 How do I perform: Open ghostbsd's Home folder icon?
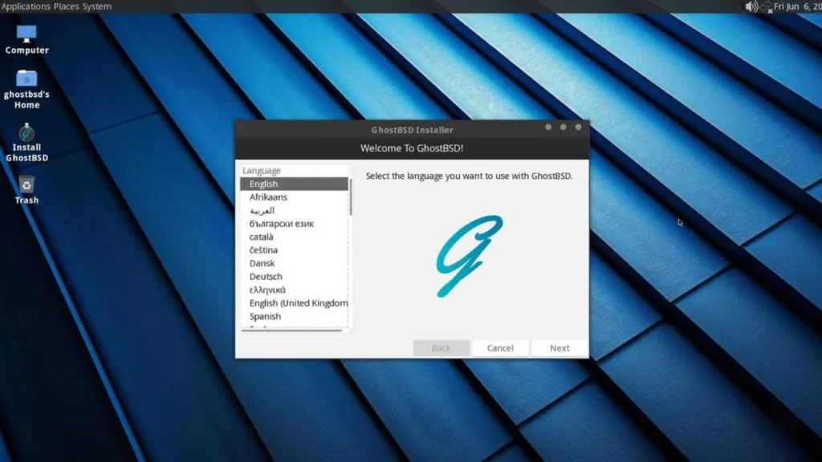point(26,90)
